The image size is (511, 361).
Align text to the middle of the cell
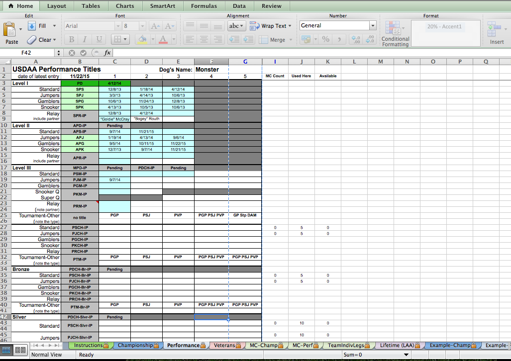[x=204, y=26]
